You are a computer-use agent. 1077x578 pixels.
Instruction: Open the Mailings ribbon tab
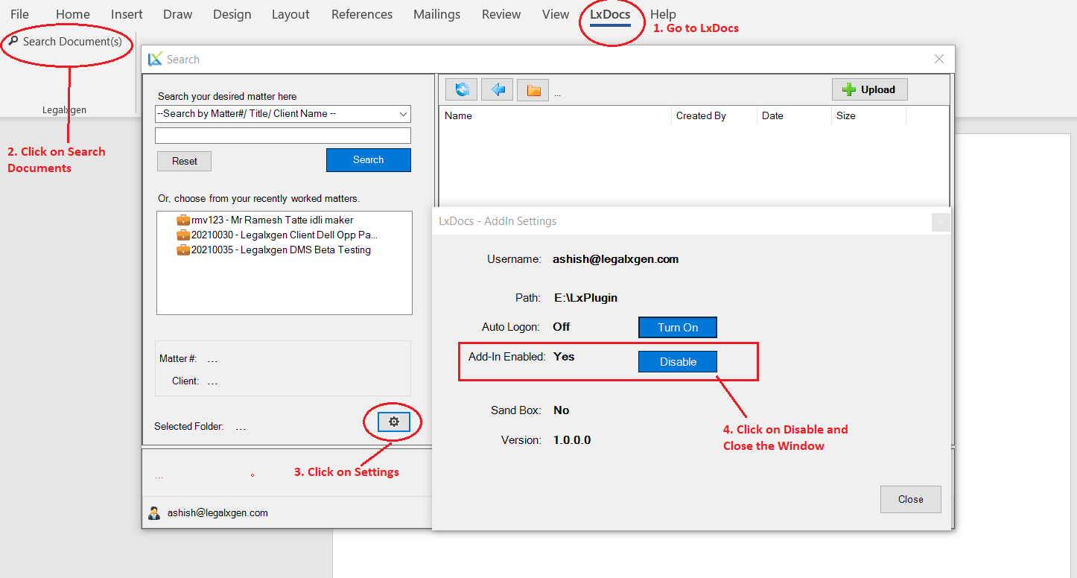click(436, 14)
